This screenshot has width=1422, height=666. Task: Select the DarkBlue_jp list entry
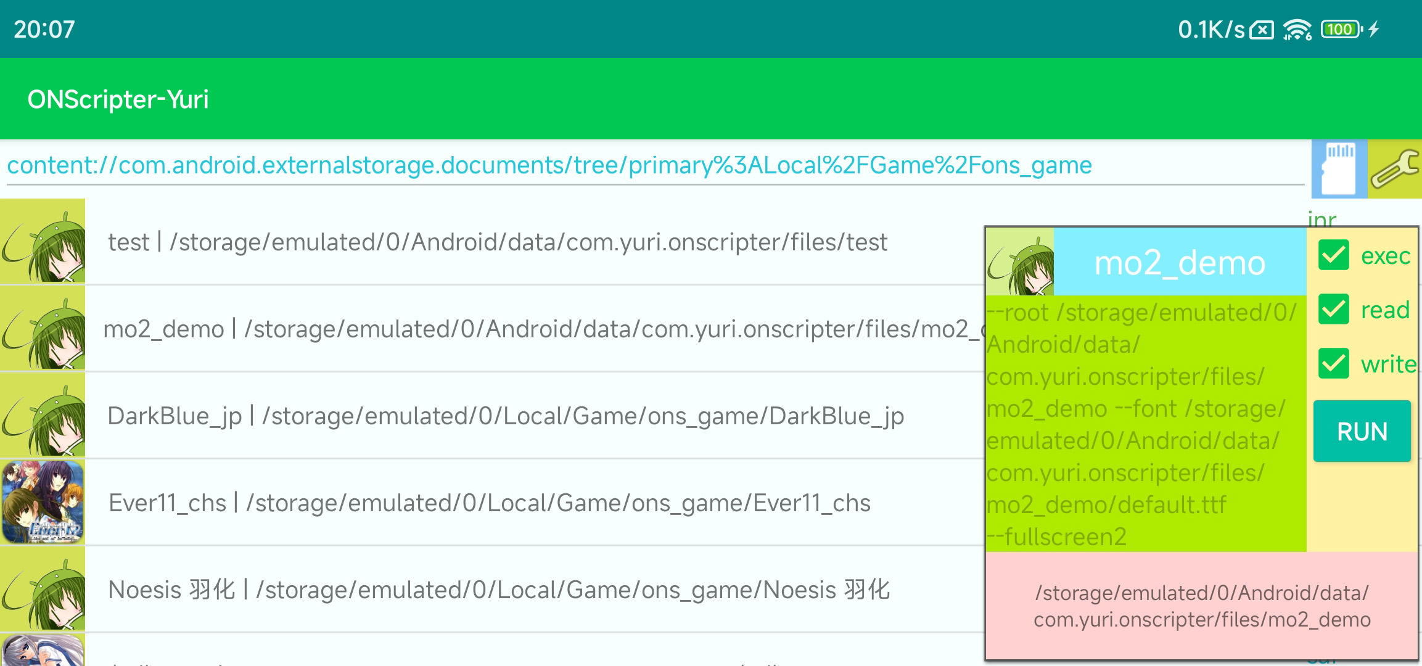[506, 416]
